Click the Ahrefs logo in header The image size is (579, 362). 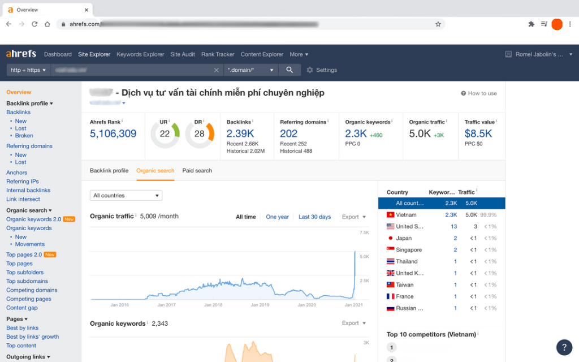tap(21, 54)
